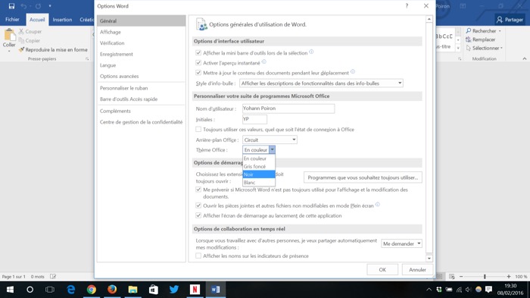The width and height of the screenshot is (530, 298).
Task: Open Cortana circle on taskbar
Action: [30, 290]
